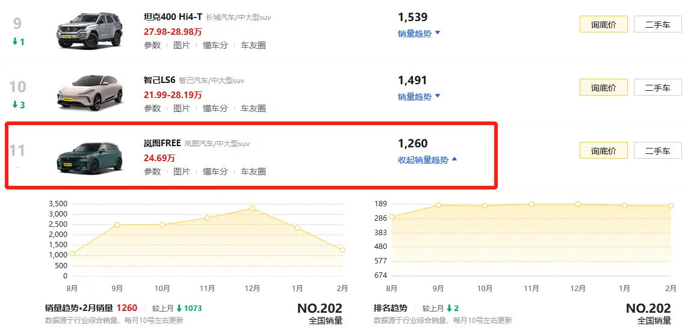Select the 11月 data point on sales chart
The width and height of the screenshot is (688, 335).
(x=207, y=218)
